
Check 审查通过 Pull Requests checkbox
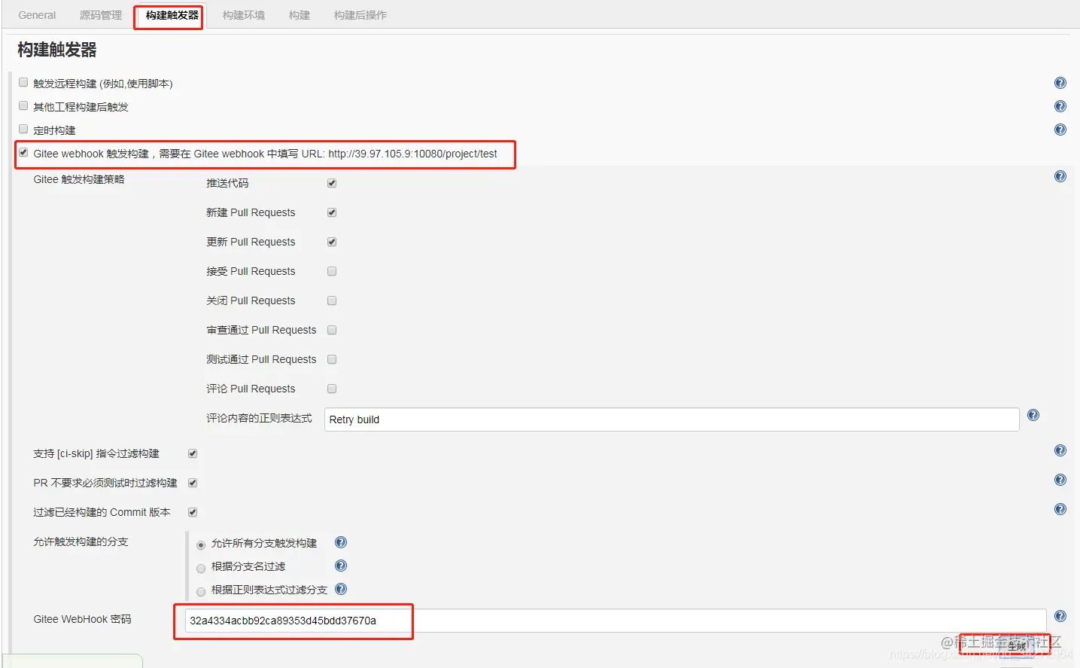332,330
